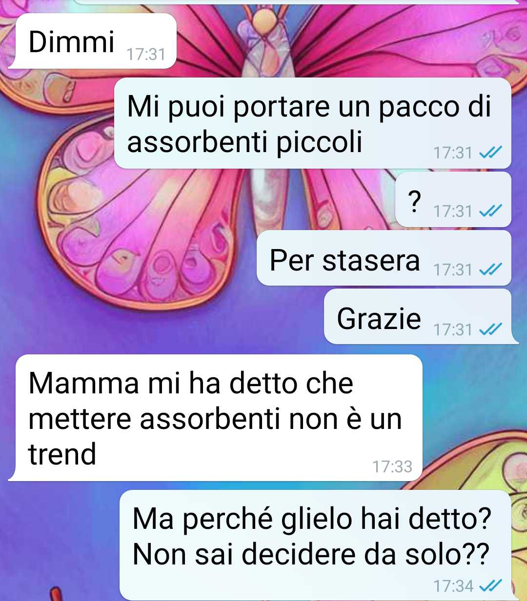This screenshot has width=527, height=601.
Task: Tap the read receipt ticks on "assorbenti piccoli" message
Action: pos(490,153)
